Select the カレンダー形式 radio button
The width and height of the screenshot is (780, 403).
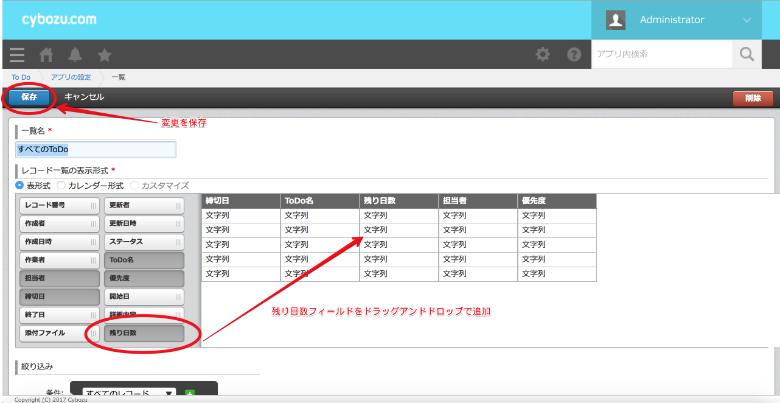61,185
